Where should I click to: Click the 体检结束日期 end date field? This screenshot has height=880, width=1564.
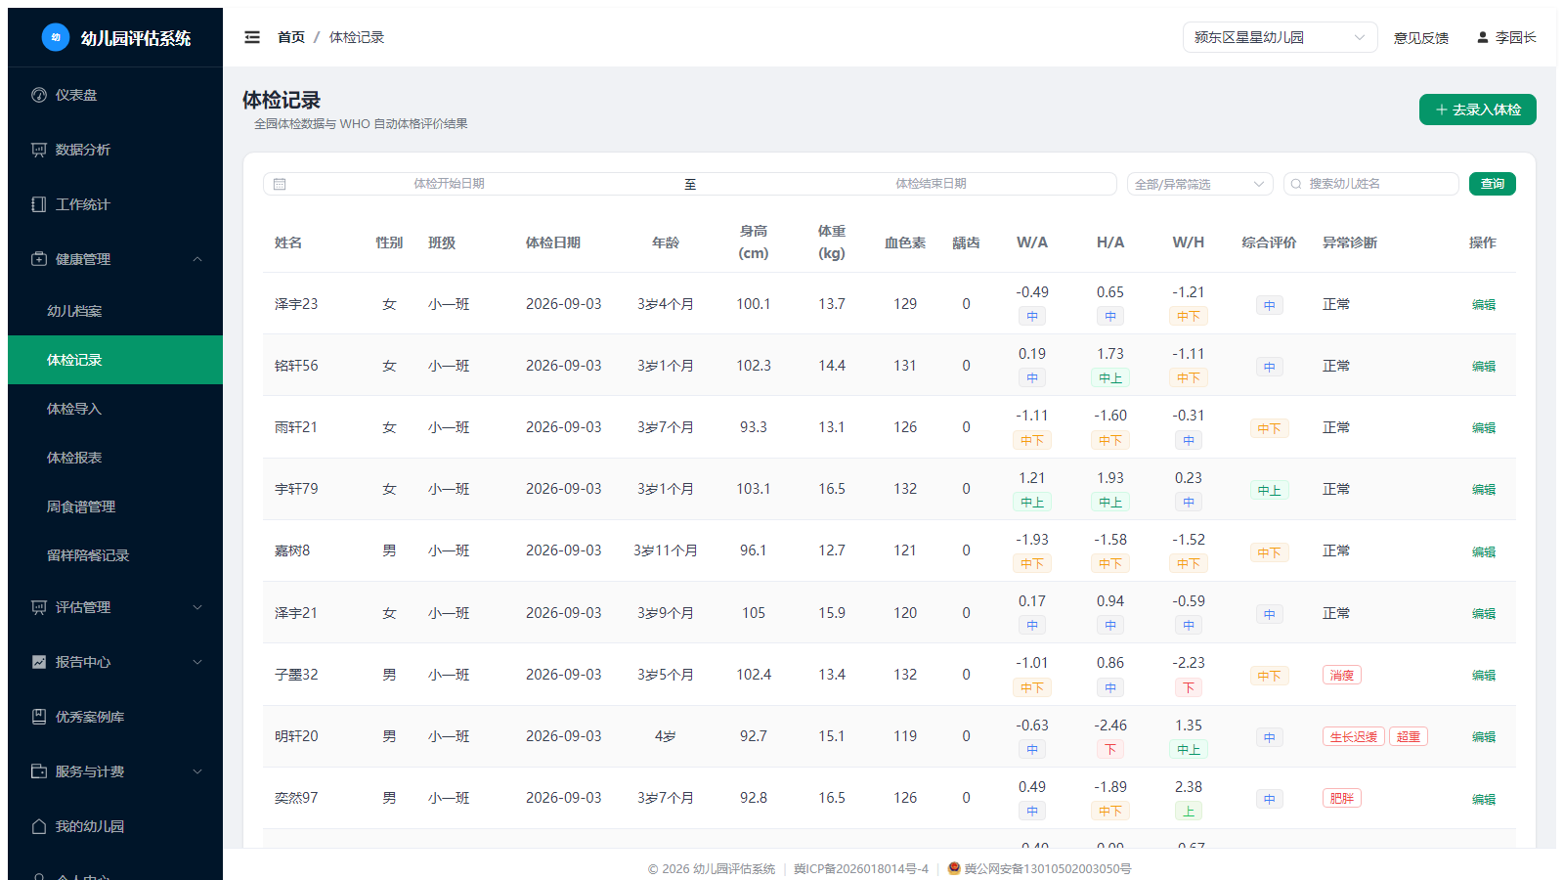pyautogui.click(x=931, y=184)
